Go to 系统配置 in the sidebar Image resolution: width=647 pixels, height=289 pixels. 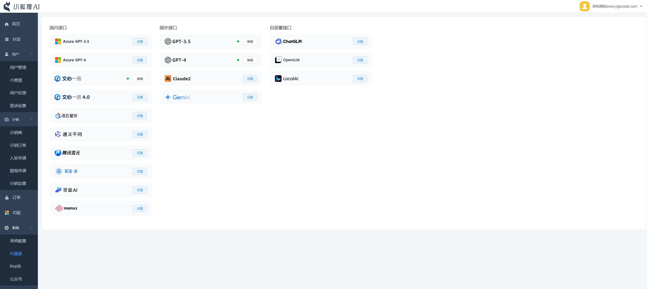[18, 241]
